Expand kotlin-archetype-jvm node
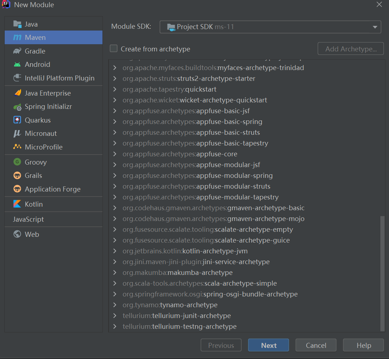The width and height of the screenshot is (389, 359). point(115,251)
